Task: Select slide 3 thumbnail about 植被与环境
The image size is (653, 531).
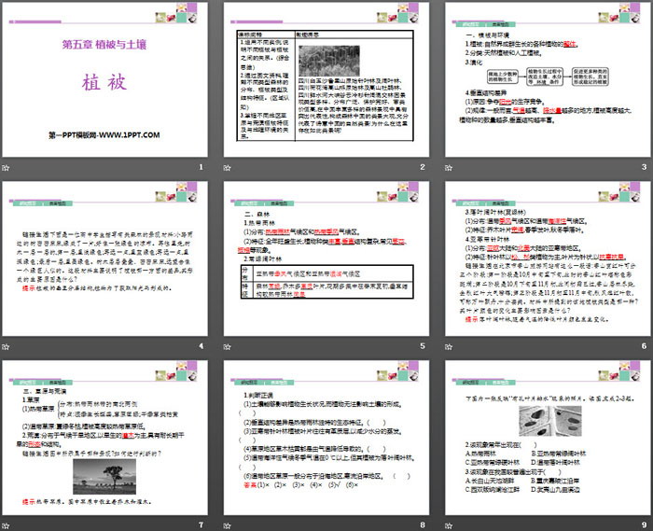Action: point(548,80)
